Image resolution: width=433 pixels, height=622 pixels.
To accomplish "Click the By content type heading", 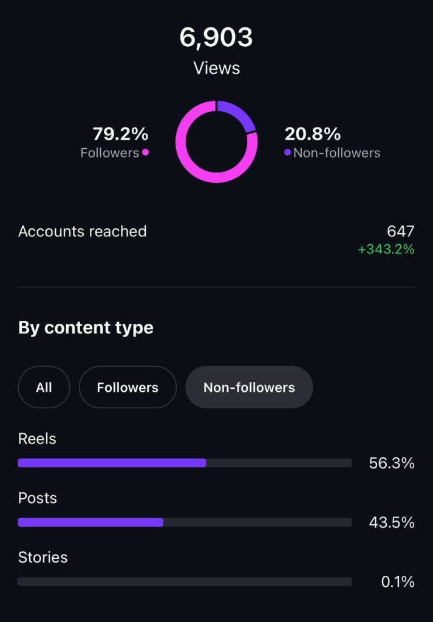I will [x=86, y=328].
